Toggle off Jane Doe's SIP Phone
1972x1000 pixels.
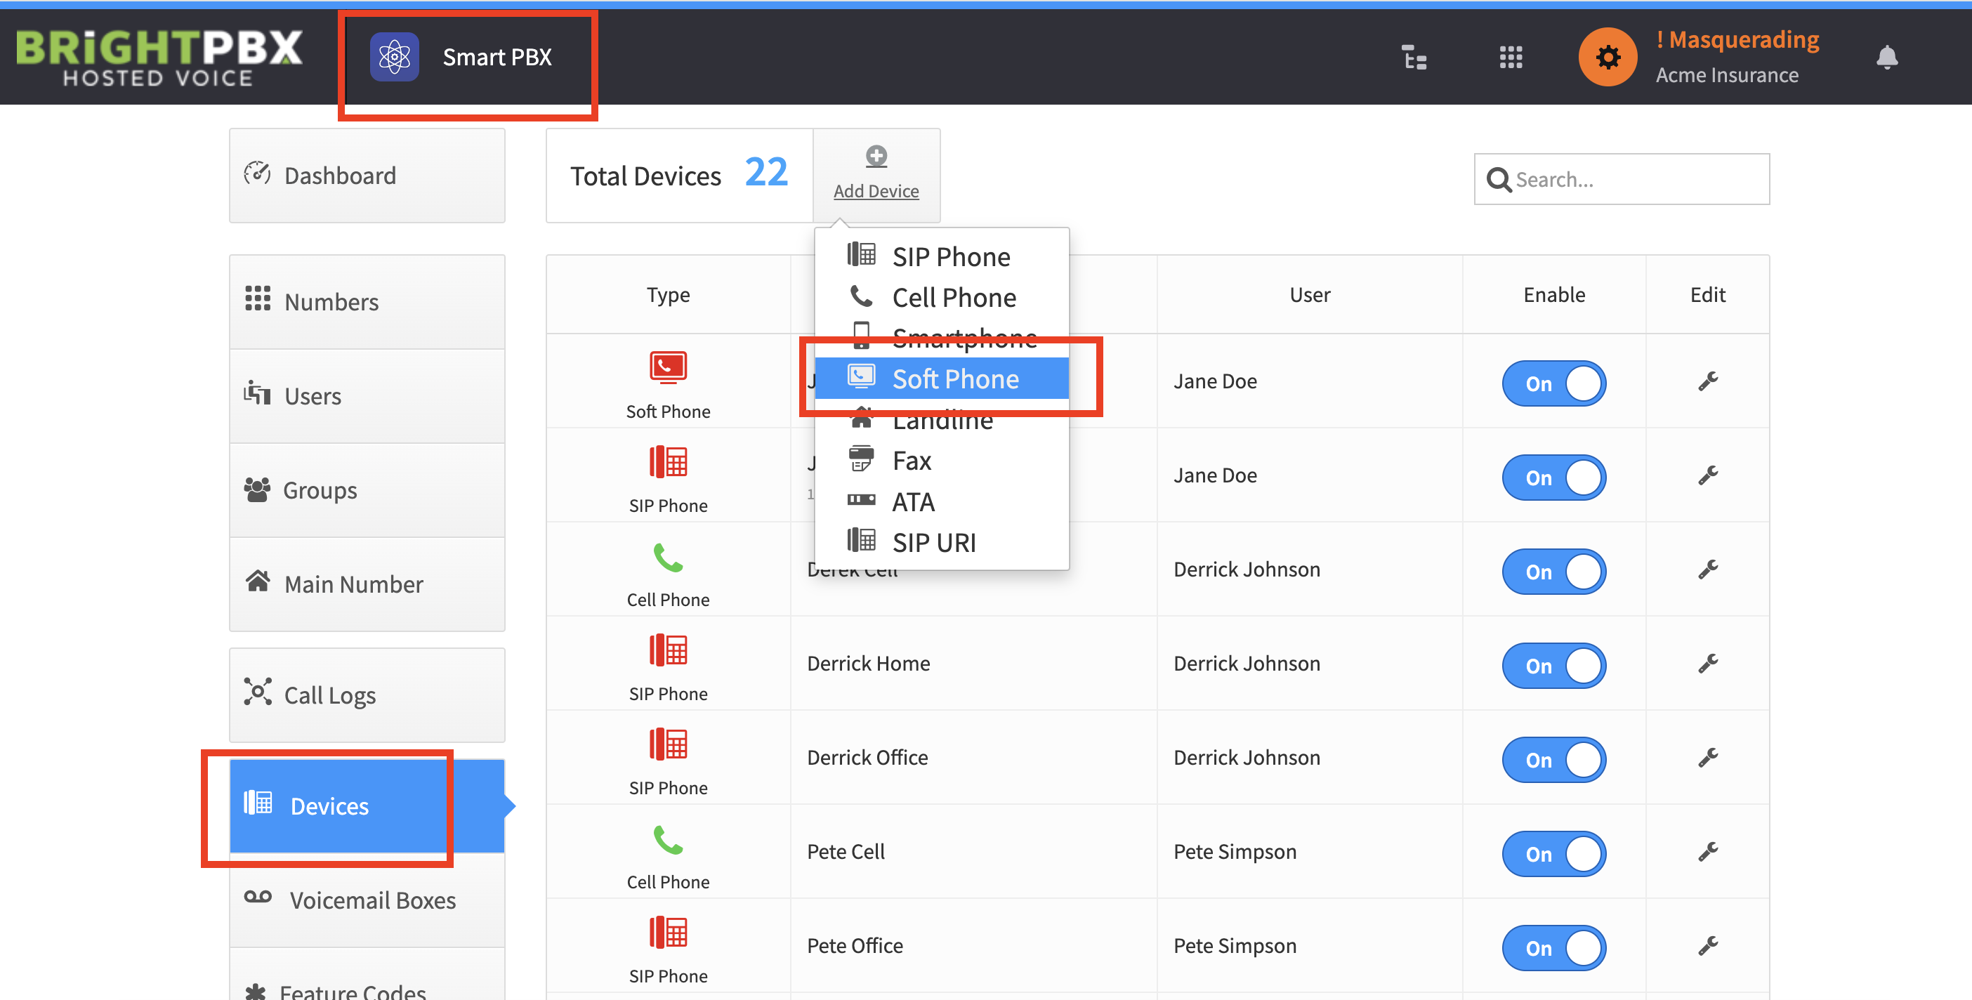[x=1553, y=478]
